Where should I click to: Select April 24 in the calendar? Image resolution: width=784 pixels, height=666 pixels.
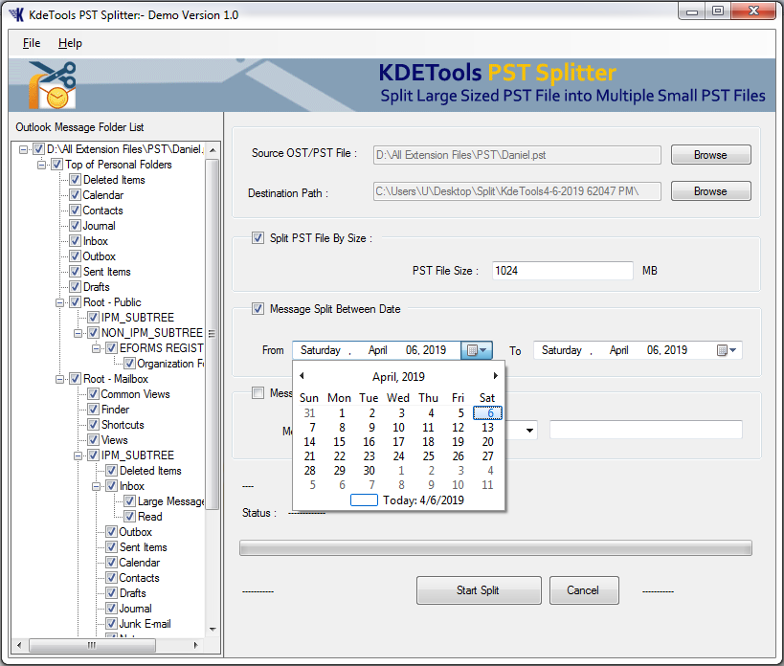pos(398,456)
